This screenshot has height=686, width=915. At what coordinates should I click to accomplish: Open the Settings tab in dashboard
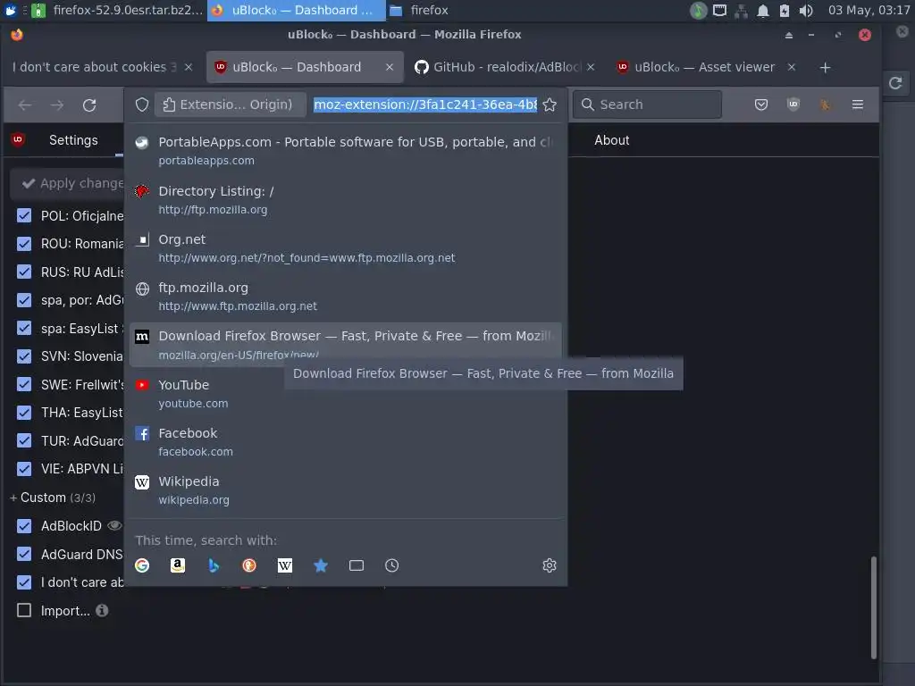[73, 140]
